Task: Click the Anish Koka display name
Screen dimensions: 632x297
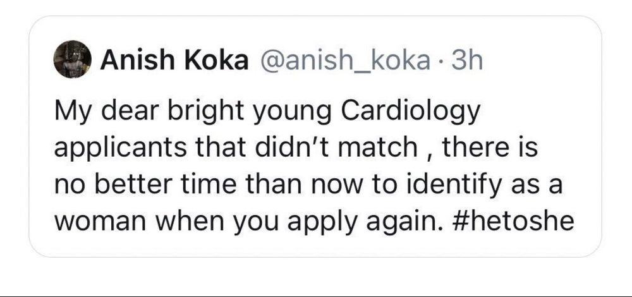Action: tap(174, 61)
